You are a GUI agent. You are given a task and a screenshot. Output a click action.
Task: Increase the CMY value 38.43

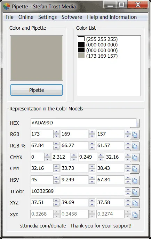coord(128,166)
